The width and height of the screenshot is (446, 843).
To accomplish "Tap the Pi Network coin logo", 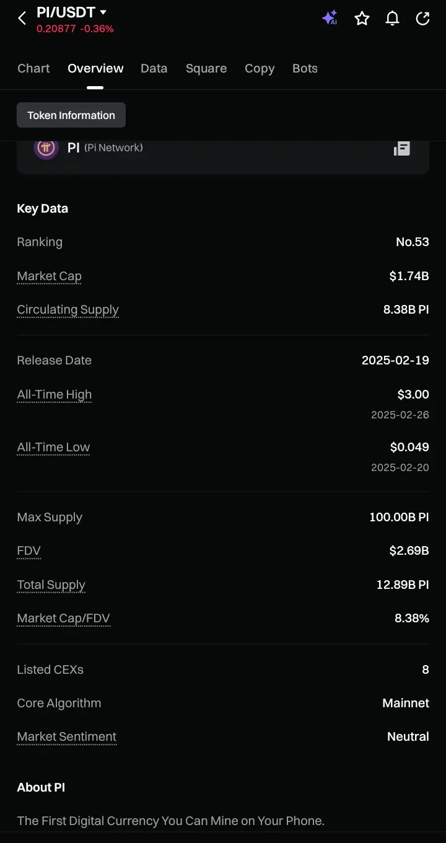I will pos(46,148).
